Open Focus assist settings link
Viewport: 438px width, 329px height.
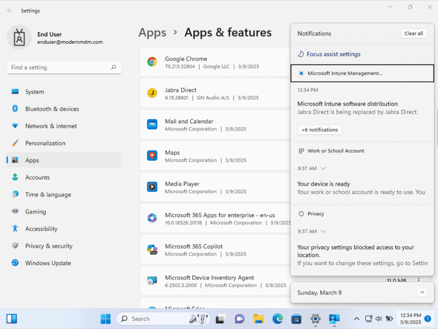333,54
